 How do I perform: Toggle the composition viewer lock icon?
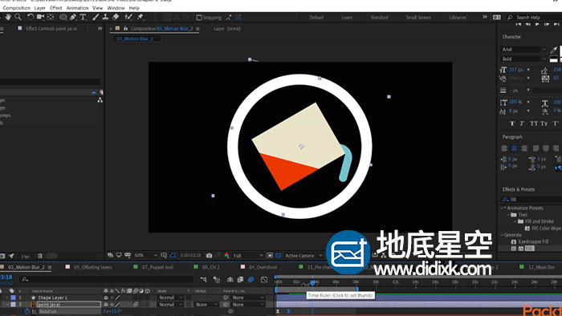125,28
